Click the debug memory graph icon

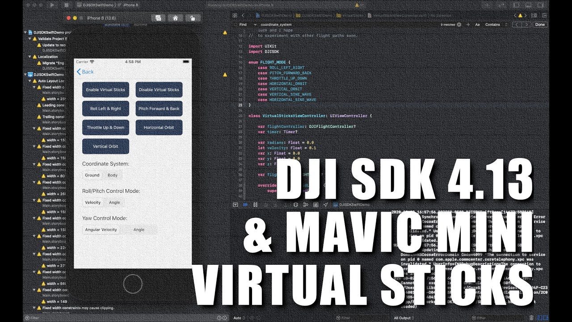click(306, 204)
